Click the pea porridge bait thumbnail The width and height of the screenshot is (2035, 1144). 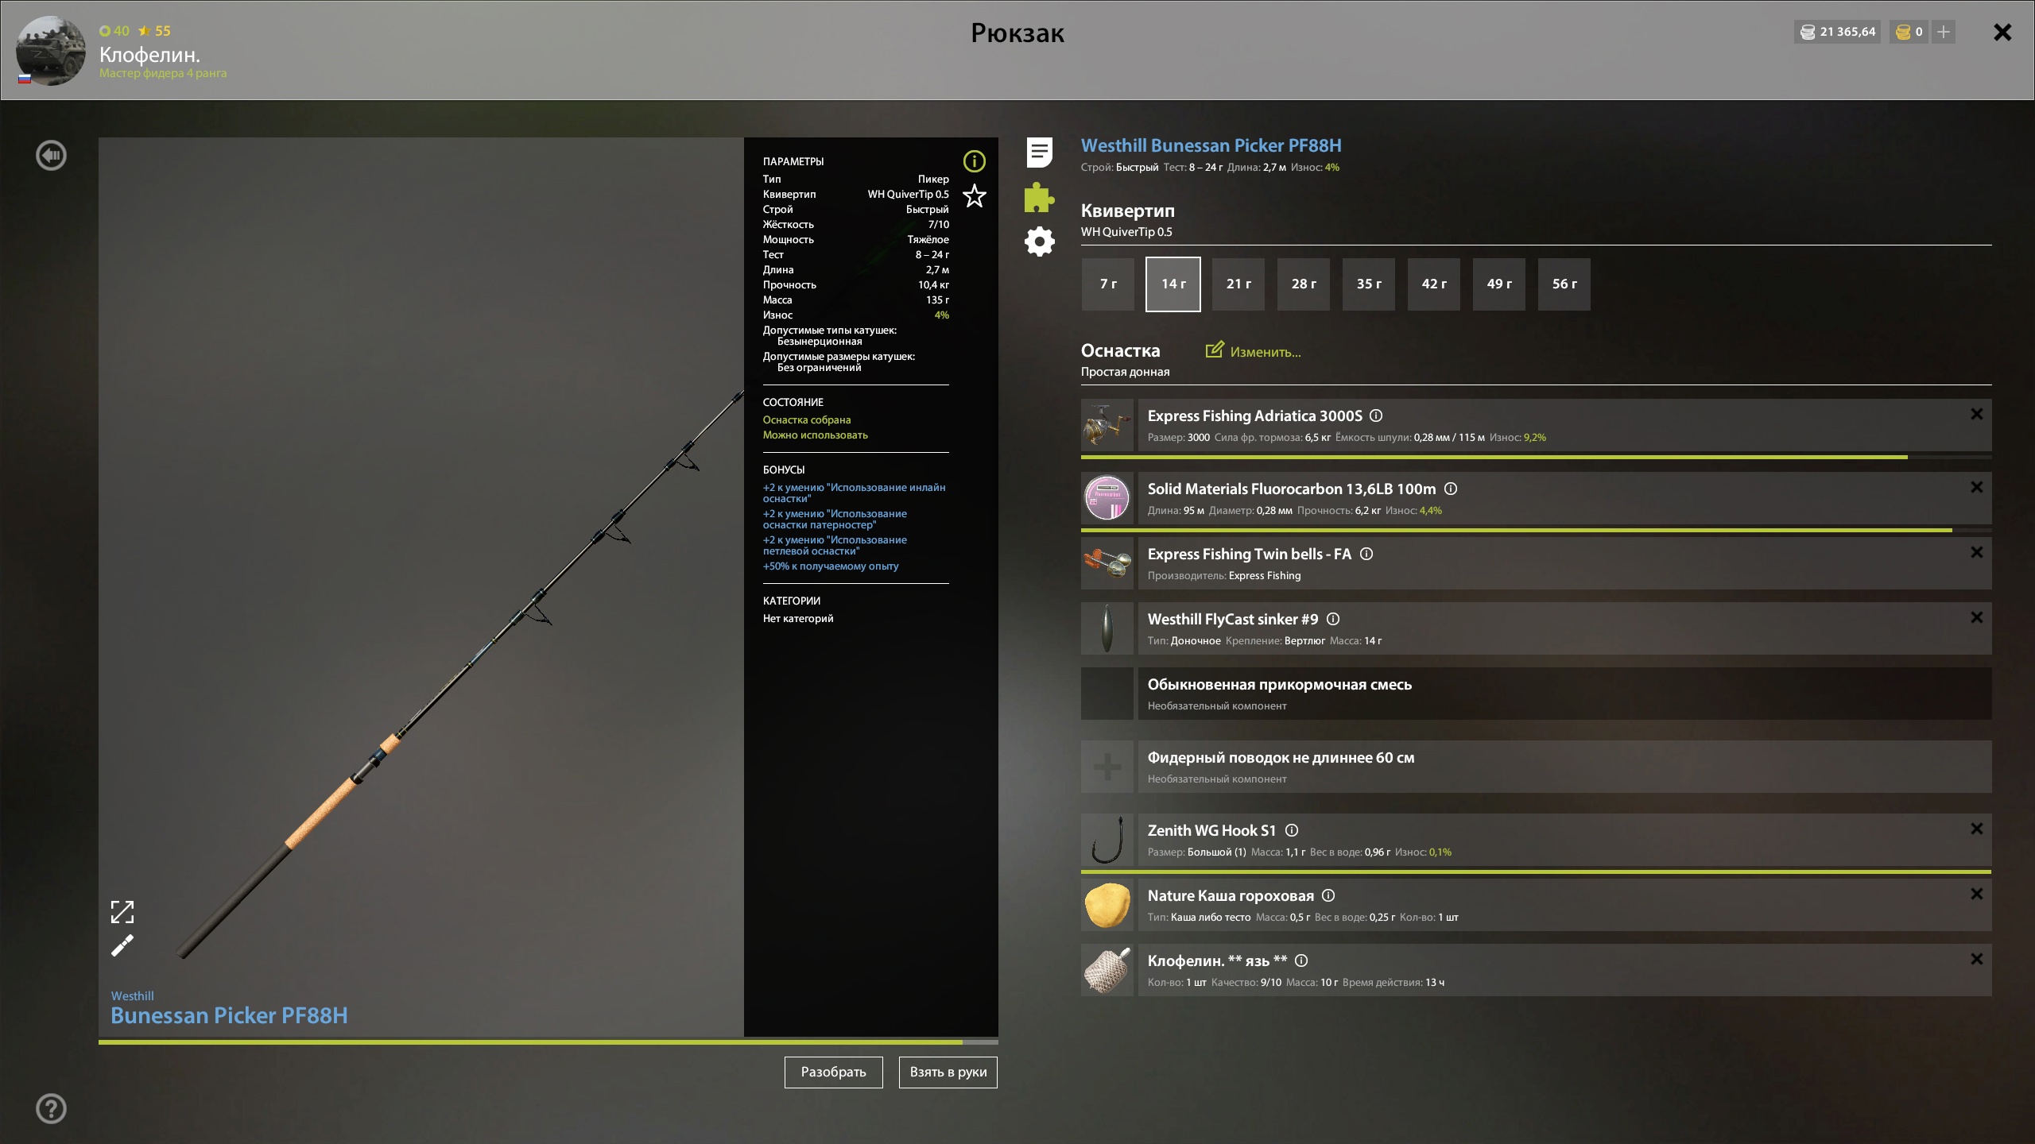click(1107, 905)
